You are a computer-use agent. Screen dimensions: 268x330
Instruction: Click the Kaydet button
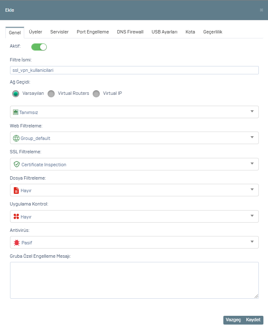(253, 320)
